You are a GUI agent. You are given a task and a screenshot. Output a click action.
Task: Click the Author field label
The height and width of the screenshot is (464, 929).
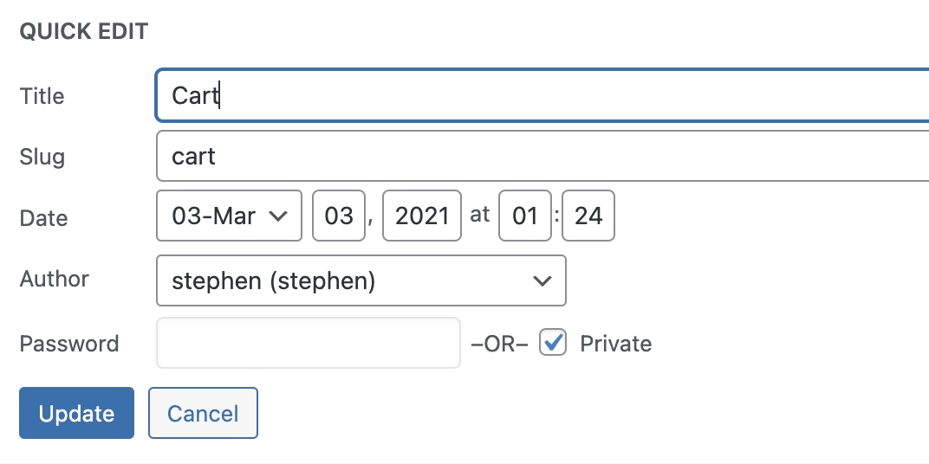(x=55, y=280)
